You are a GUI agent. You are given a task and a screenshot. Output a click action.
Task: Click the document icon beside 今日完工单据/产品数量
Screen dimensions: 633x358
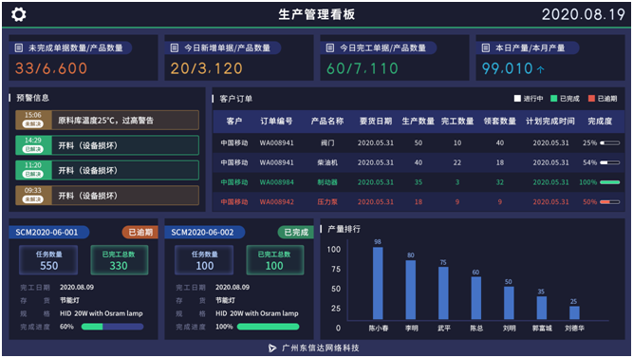(x=330, y=48)
